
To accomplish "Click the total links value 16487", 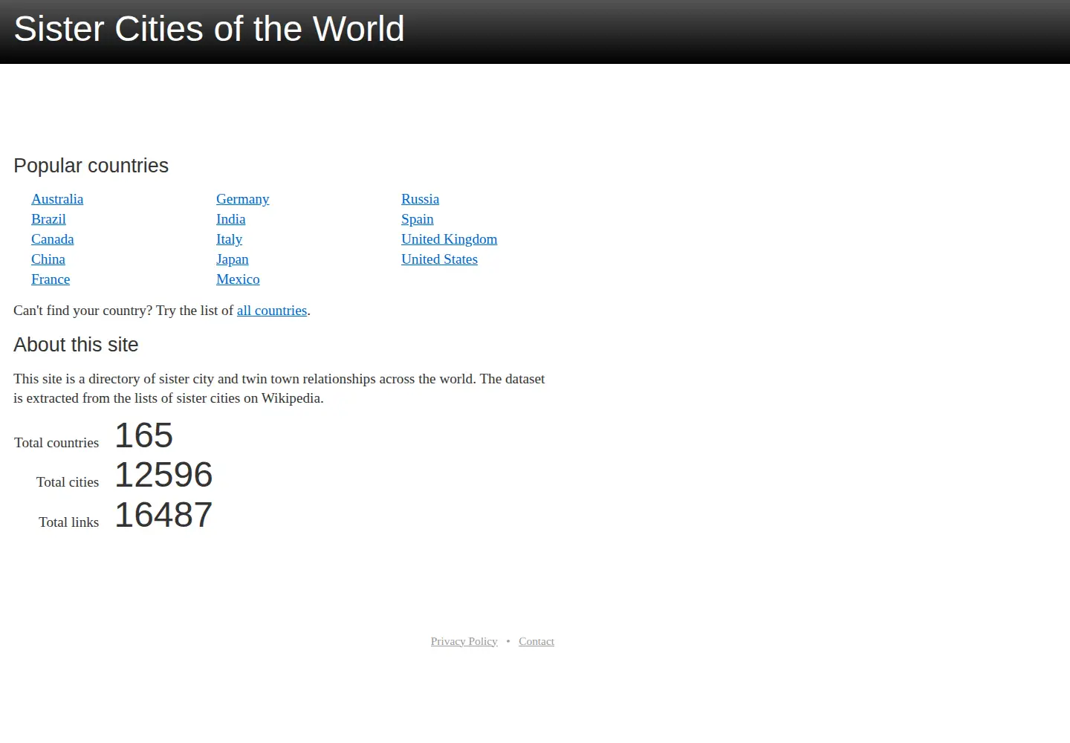I will pyautogui.click(x=163, y=515).
